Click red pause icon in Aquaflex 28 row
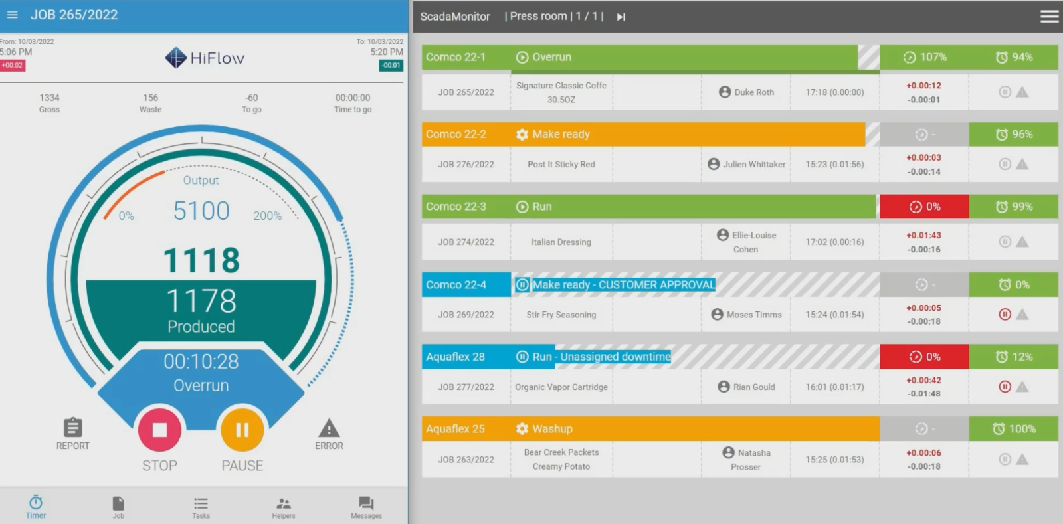 (x=1005, y=387)
